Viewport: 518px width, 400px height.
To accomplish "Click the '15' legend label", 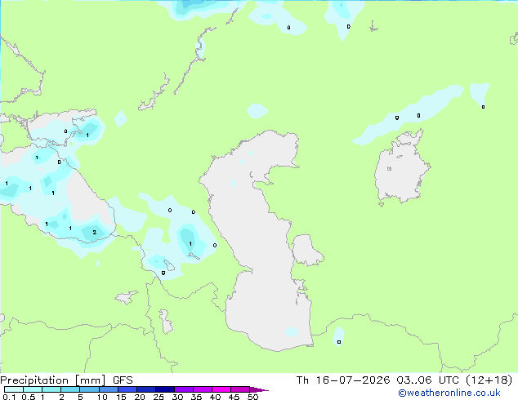I will 121,397.
